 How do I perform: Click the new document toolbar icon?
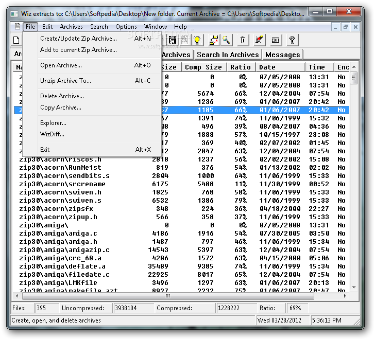click(16, 40)
